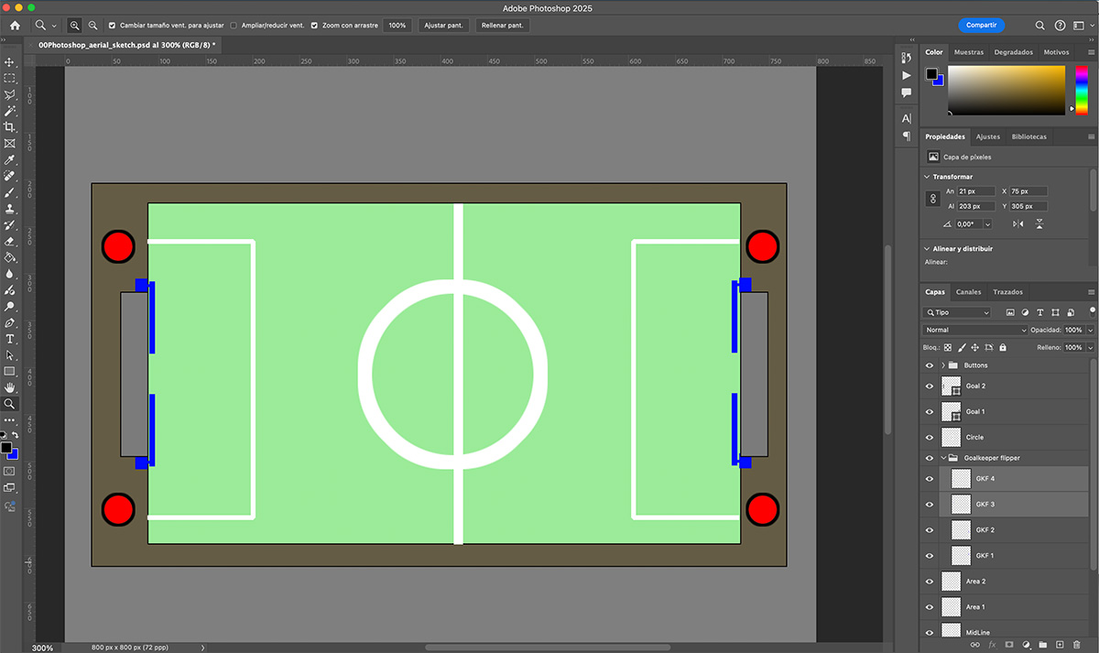1099x653 pixels.
Task: Expand the Buttons layer group
Action: pyautogui.click(x=942, y=365)
